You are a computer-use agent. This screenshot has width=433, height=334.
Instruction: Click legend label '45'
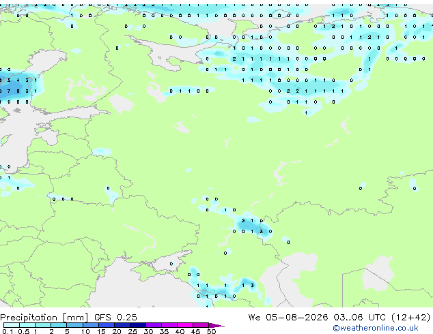tap(195, 331)
